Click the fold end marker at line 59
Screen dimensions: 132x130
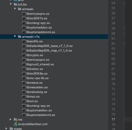124,28
